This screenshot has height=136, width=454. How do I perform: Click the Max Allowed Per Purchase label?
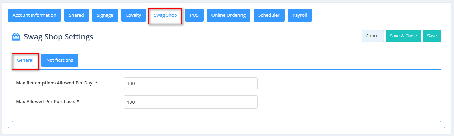tap(48, 101)
